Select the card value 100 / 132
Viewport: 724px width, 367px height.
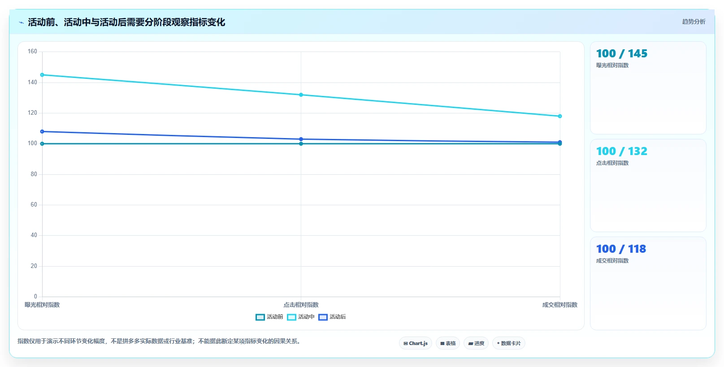pyautogui.click(x=622, y=151)
